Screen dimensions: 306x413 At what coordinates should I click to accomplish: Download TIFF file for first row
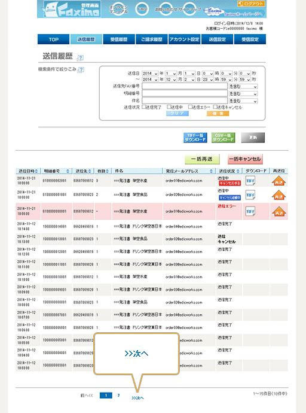pos(250,181)
